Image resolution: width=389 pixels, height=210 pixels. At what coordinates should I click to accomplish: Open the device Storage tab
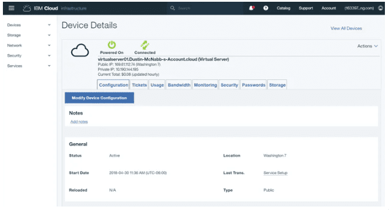(278, 85)
